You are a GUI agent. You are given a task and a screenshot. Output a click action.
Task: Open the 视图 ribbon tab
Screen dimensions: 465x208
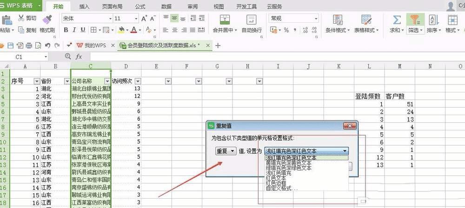(219, 6)
